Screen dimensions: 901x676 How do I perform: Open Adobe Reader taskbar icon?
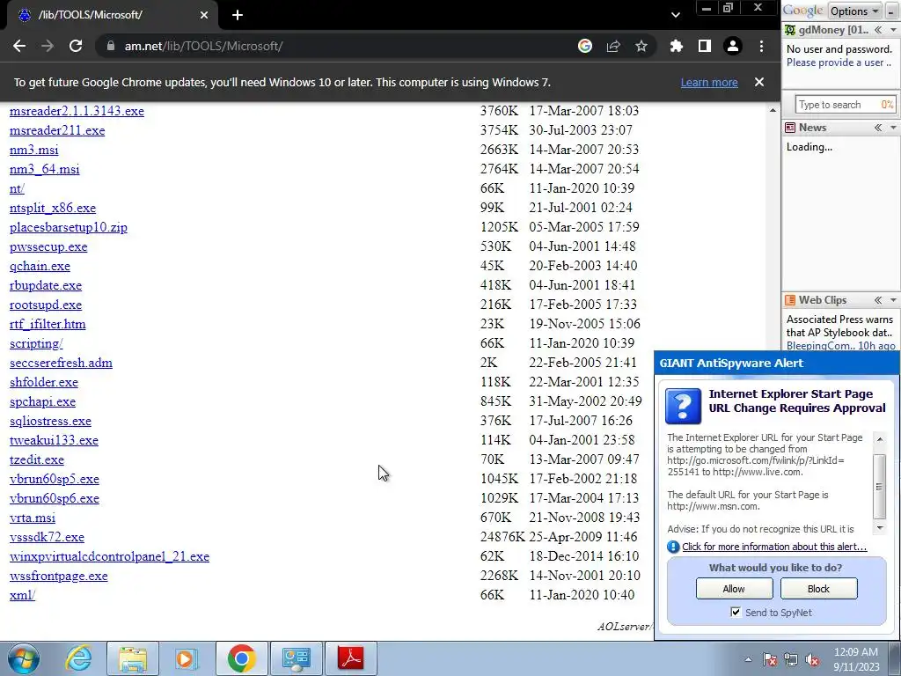[x=351, y=658]
